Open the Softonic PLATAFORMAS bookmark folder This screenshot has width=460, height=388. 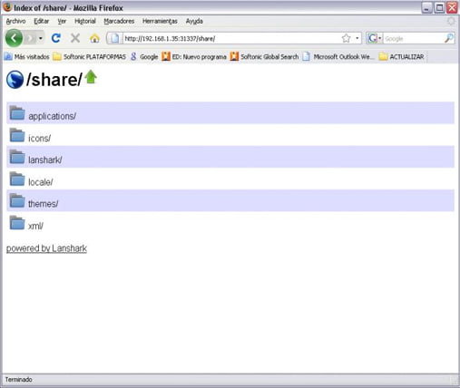point(89,56)
